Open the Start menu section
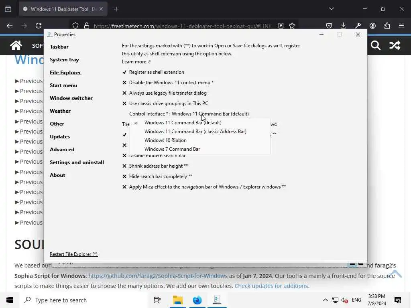 pos(63,85)
